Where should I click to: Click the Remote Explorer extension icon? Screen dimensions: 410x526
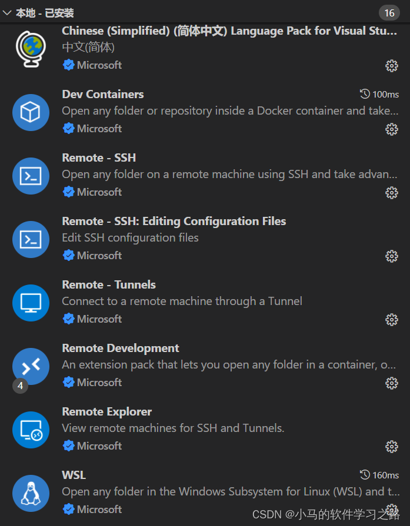click(31, 430)
